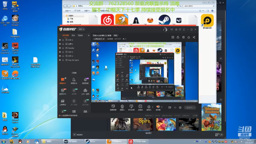This screenshot has height=144, width=256.
Task: Select the Slay the Spire source row
Action: click(74, 60)
